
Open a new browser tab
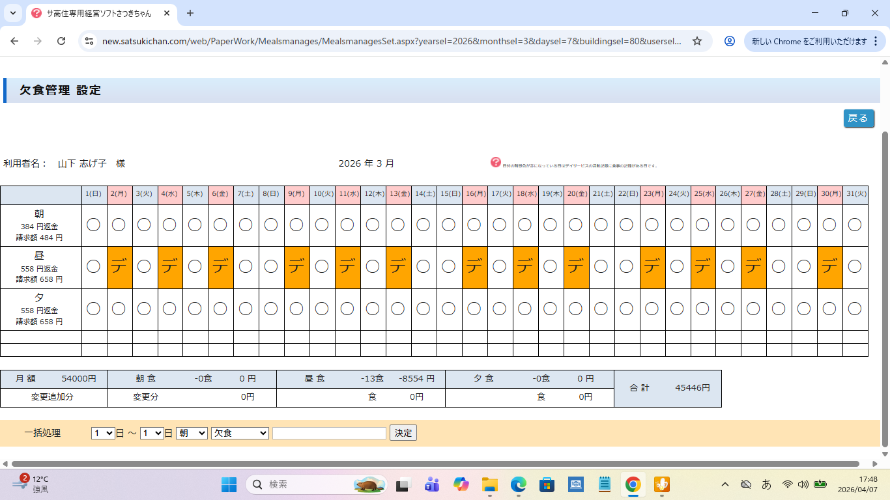(190, 13)
